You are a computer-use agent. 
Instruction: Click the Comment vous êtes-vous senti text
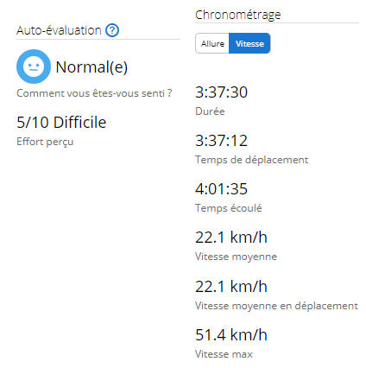(x=94, y=93)
